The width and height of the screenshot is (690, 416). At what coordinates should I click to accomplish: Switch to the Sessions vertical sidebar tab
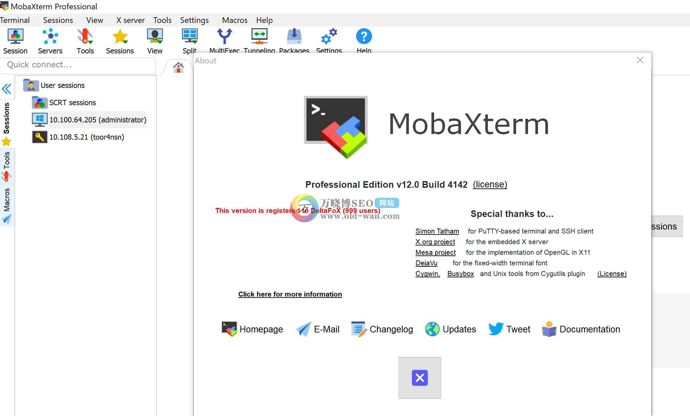click(6, 124)
